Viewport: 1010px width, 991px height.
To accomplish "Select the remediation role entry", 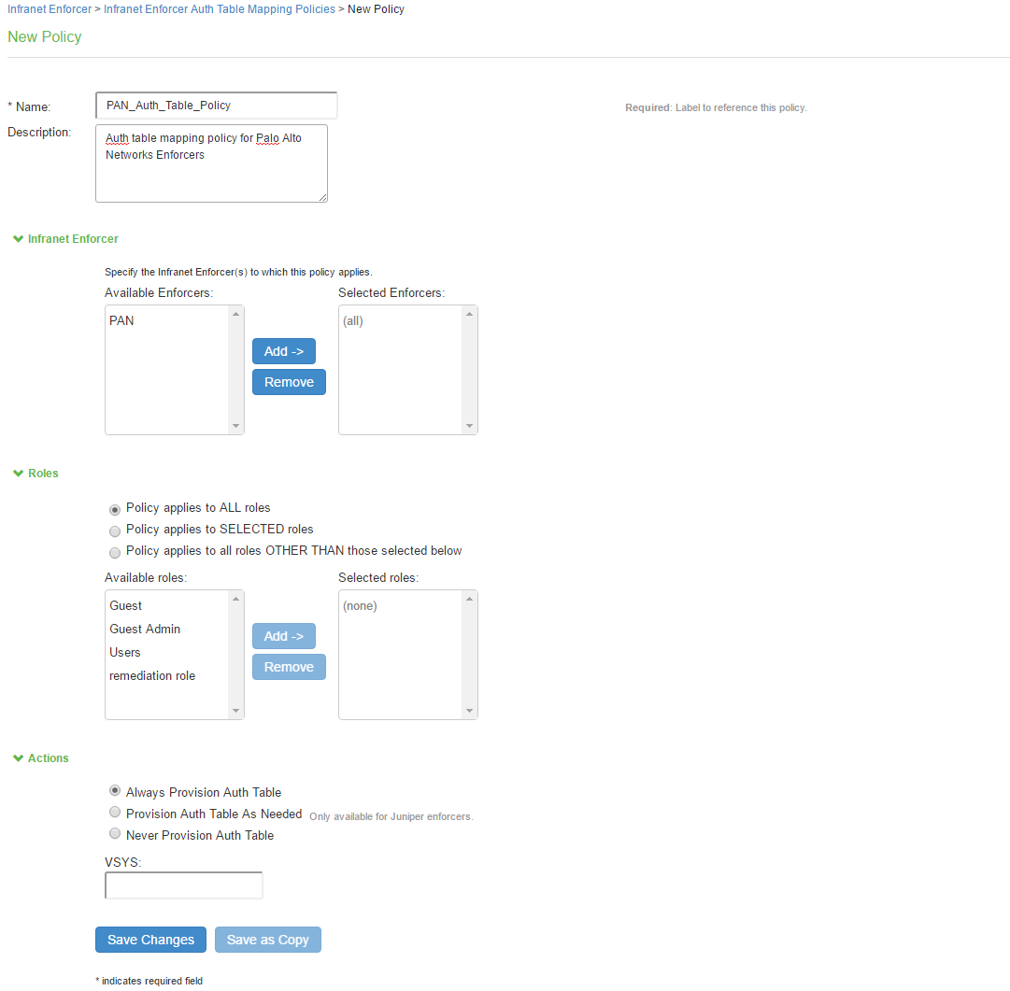I will point(152,675).
